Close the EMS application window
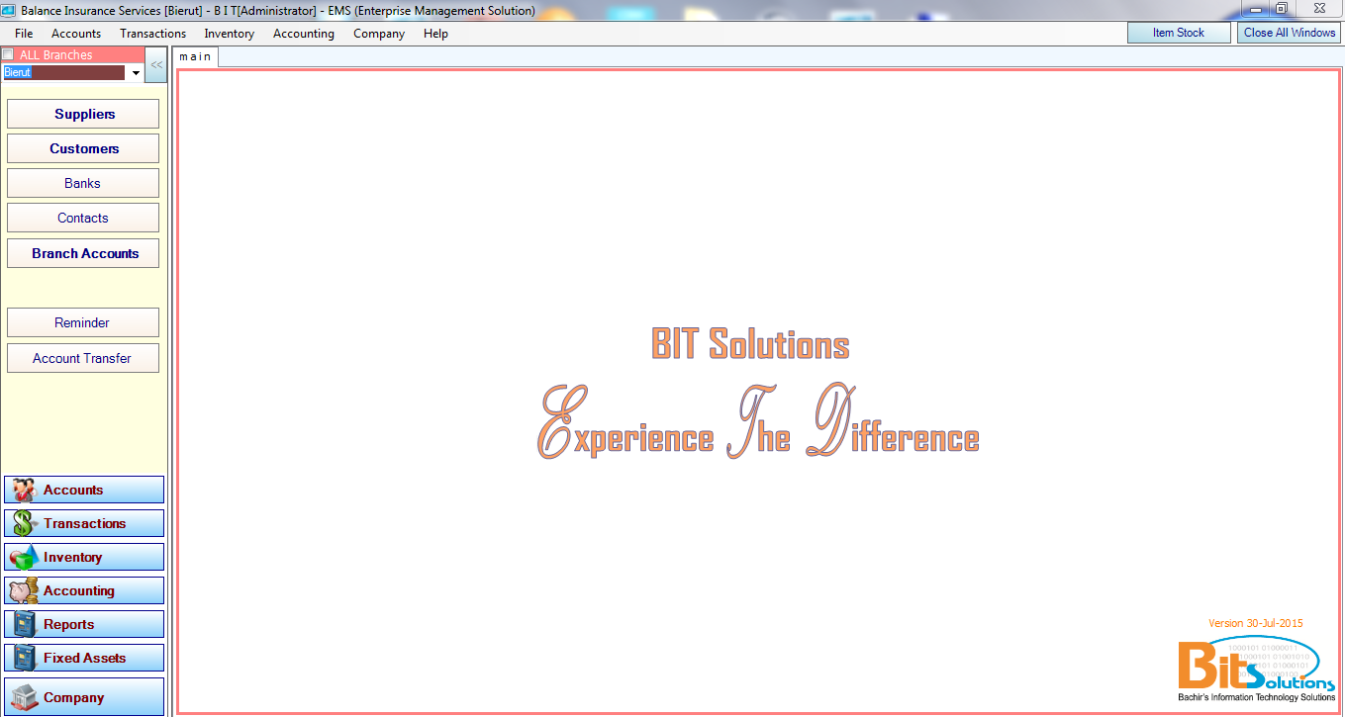The image size is (1345, 717). click(x=1319, y=8)
